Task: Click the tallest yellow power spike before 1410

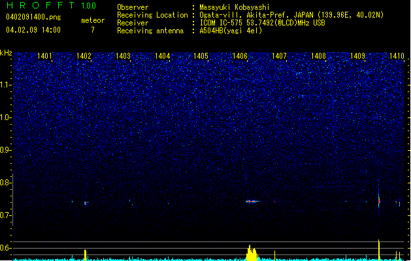Action: [x=379, y=250]
